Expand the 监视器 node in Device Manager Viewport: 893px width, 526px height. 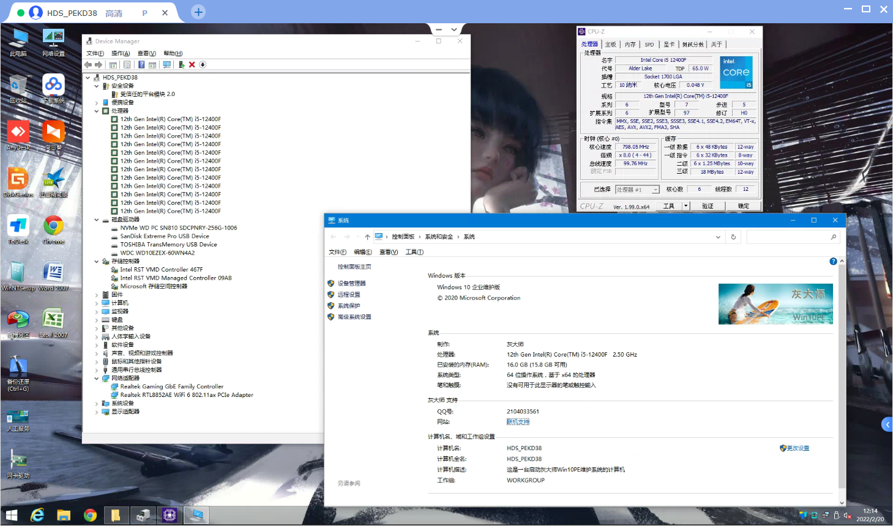point(97,311)
